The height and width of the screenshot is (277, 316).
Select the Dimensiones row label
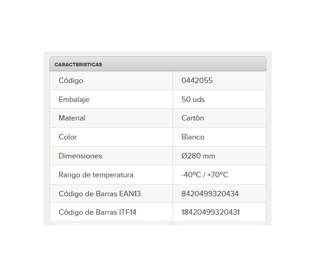coord(80,156)
